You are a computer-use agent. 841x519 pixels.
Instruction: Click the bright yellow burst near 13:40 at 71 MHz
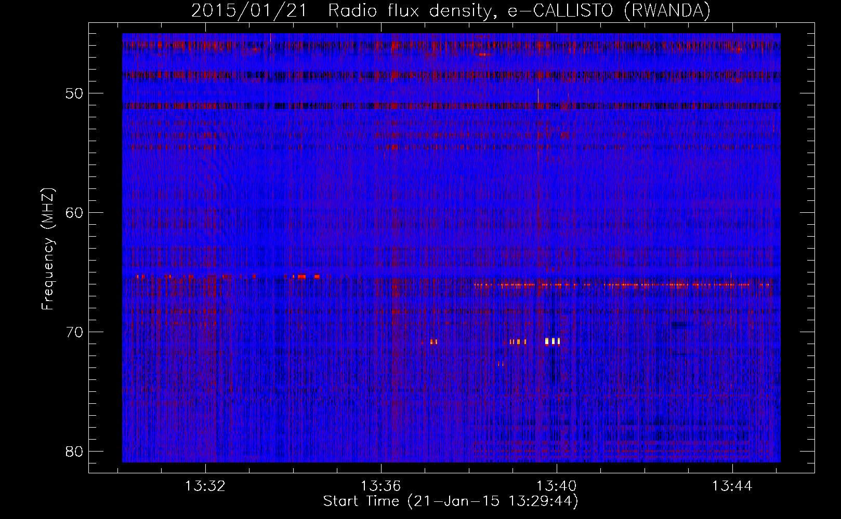point(553,341)
